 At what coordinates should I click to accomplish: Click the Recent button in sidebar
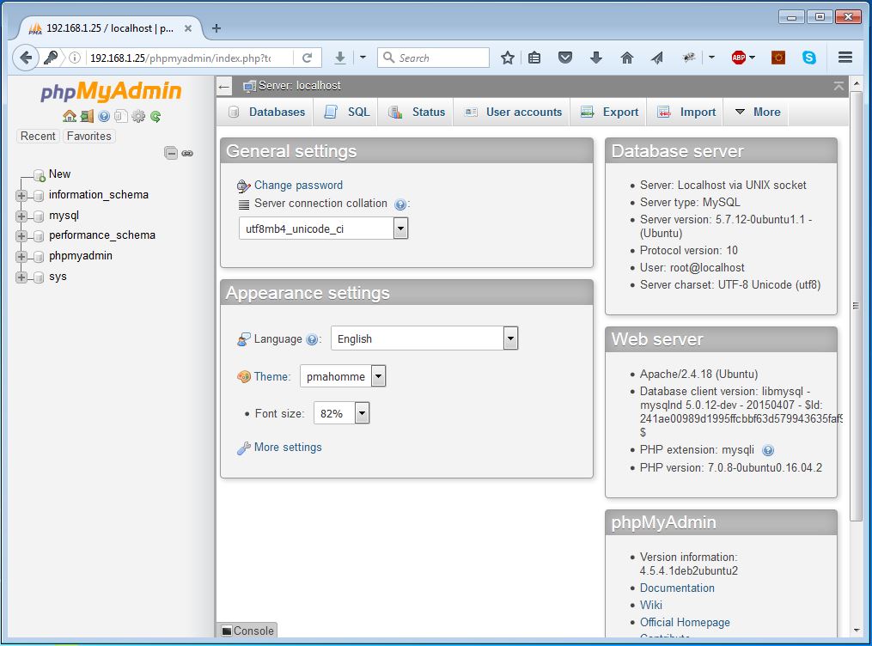38,137
